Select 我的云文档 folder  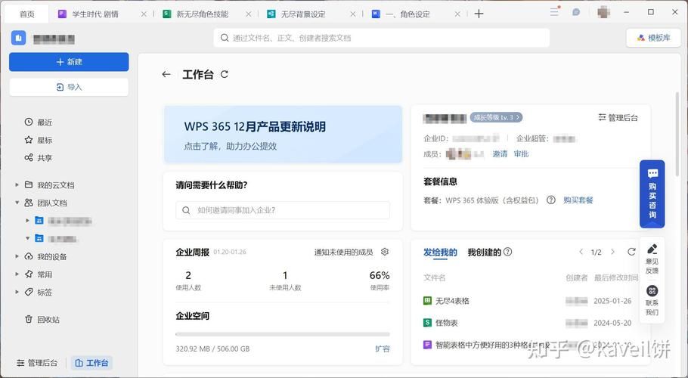(x=49, y=185)
